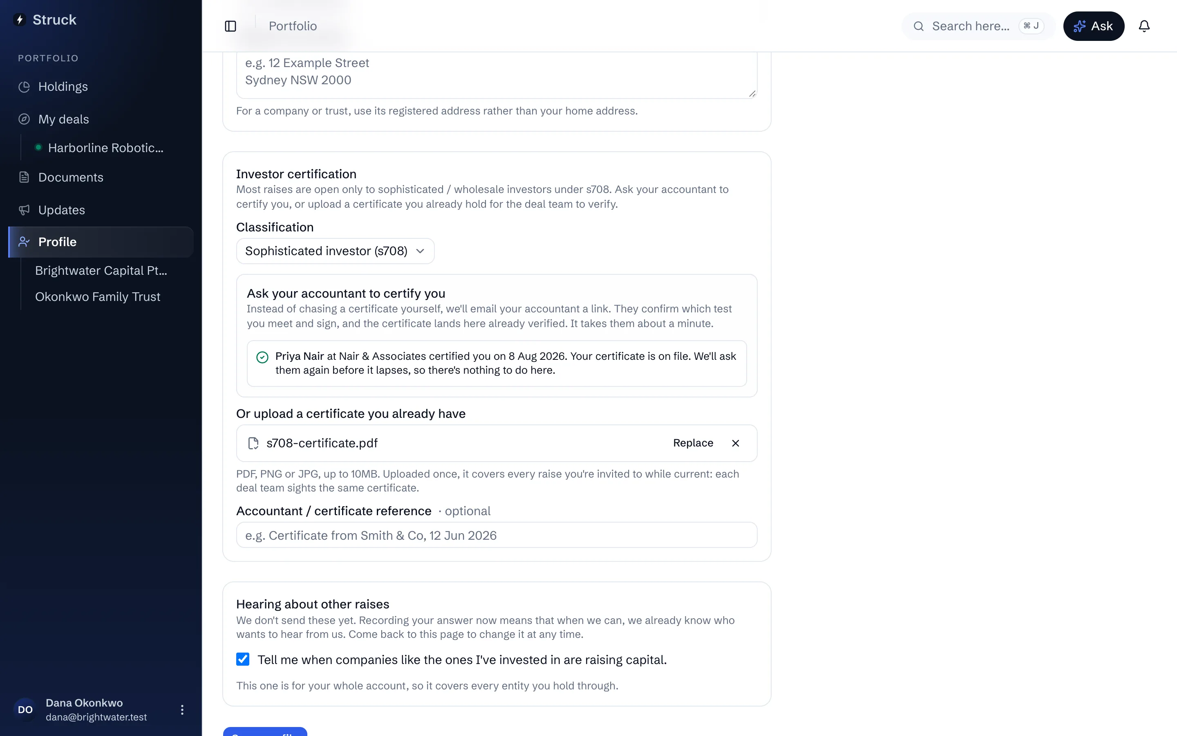Open the Holdings page
Image resolution: width=1177 pixels, height=736 pixels.
pos(101,87)
